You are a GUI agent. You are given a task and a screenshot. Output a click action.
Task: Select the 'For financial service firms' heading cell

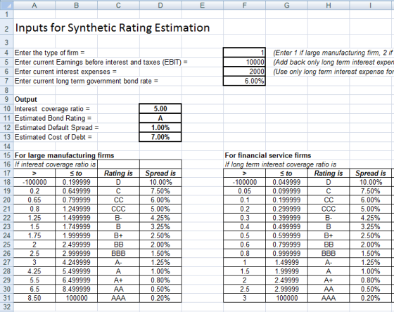pos(268,155)
